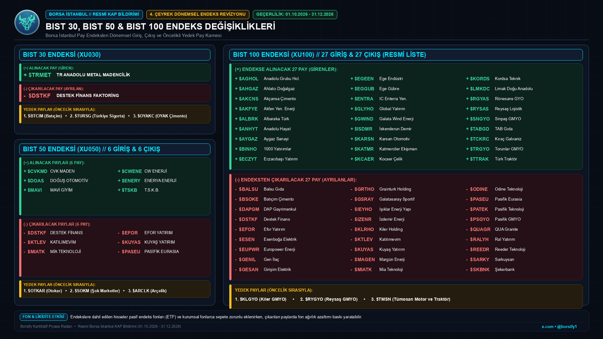Screen dimensions: 603x339
Task: Click $GRTHO Grainturk Holding removal entry
Action: (381, 189)
